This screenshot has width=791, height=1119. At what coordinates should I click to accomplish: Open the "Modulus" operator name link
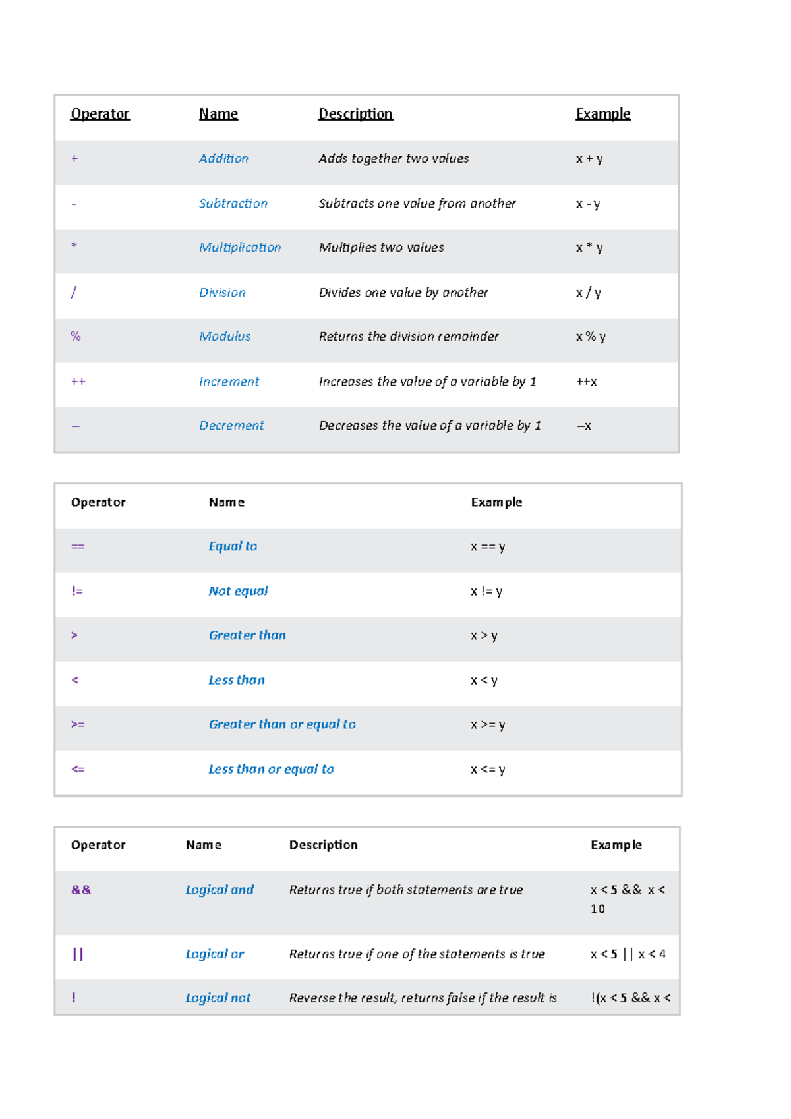coord(225,337)
